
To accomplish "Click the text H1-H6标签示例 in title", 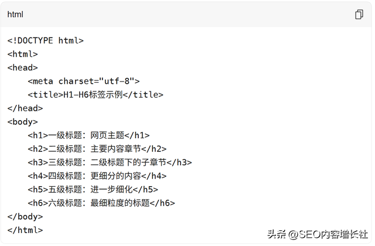I will click(x=93, y=94).
